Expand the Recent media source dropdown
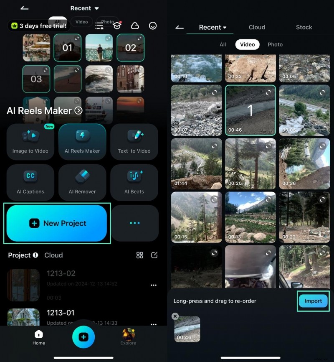The height and width of the screenshot is (362, 334). tap(85, 8)
